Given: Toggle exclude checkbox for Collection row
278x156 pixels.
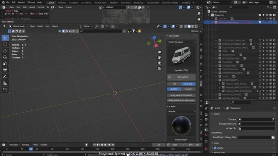Looking at the screenshot, I should pyautogui.click(x=260, y=15).
